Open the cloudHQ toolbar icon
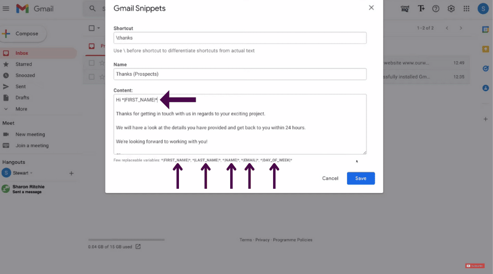 [x=405, y=8]
